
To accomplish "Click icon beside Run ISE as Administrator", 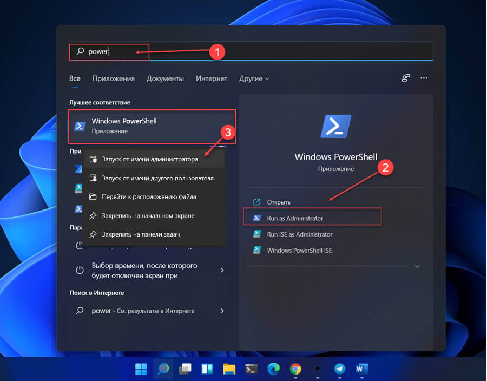I will [257, 234].
